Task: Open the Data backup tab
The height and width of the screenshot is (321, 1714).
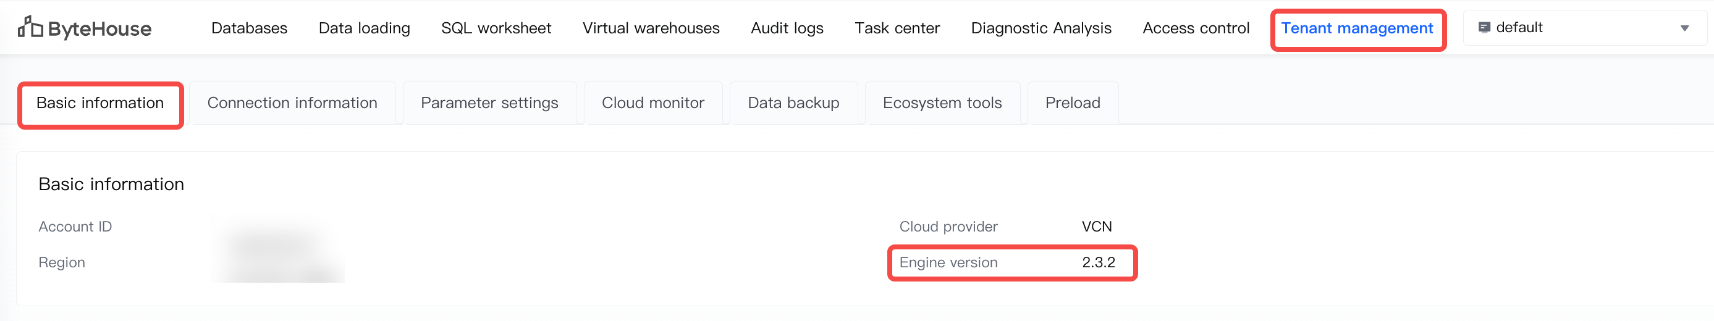Action: point(793,103)
